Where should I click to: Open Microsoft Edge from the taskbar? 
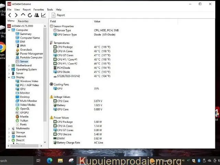click(49, 161)
